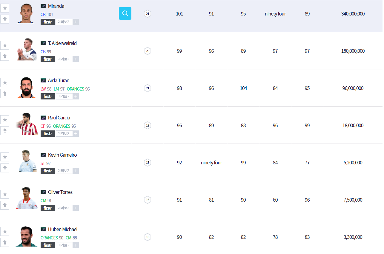Click the UP season badge next to Arda Turan
This screenshot has width=384, height=254.
click(x=43, y=80)
